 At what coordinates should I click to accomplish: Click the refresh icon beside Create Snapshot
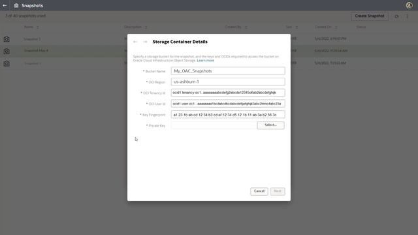point(396,16)
